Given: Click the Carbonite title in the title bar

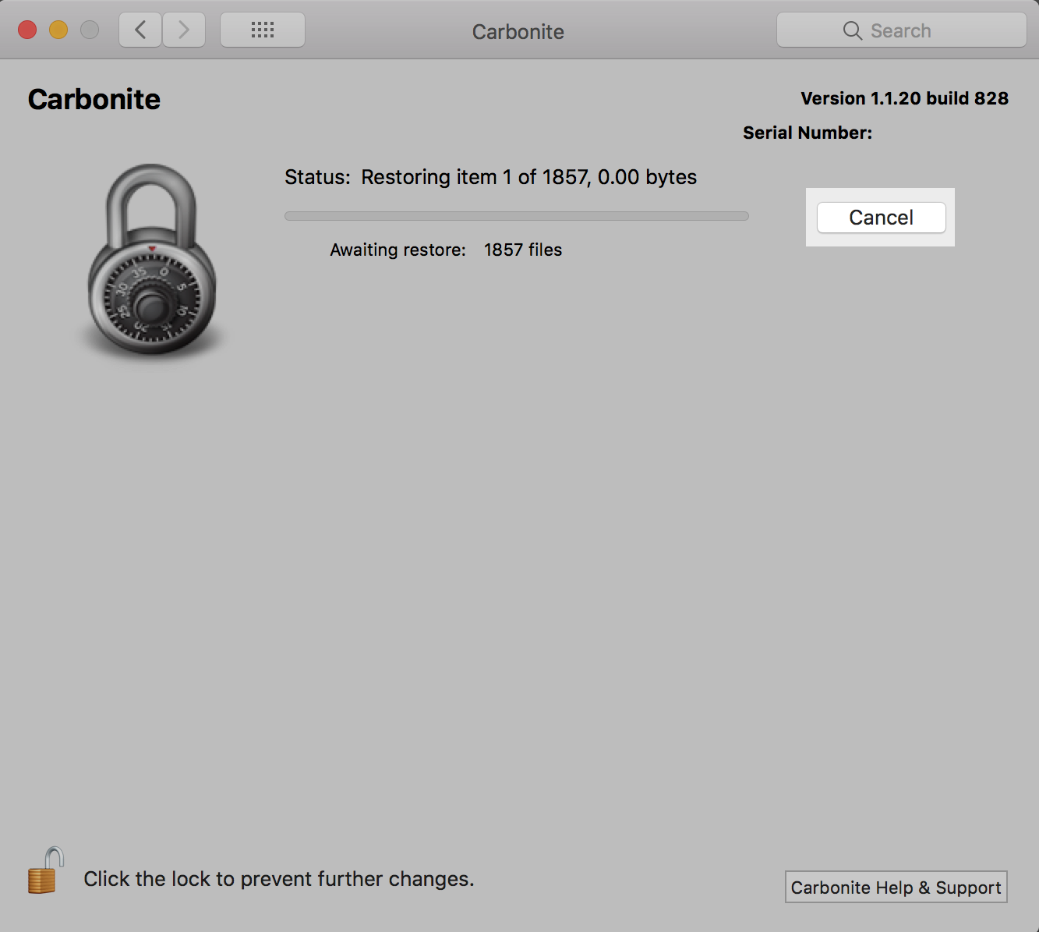Looking at the screenshot, I should (x=518, y=32).
